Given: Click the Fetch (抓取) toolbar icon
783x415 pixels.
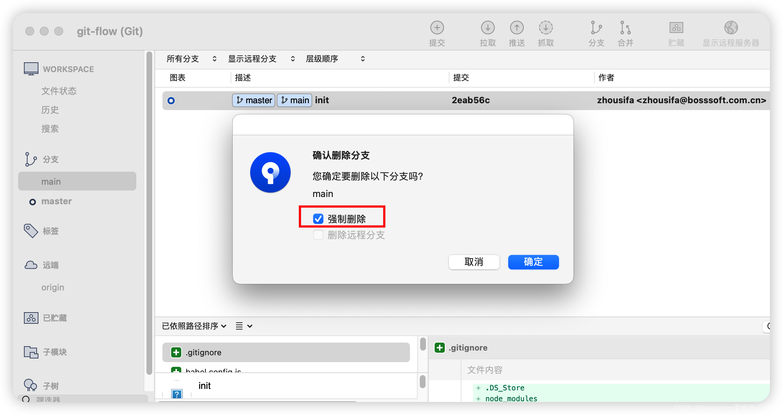Looking at the screenshot, I should (x=546, y=28).
